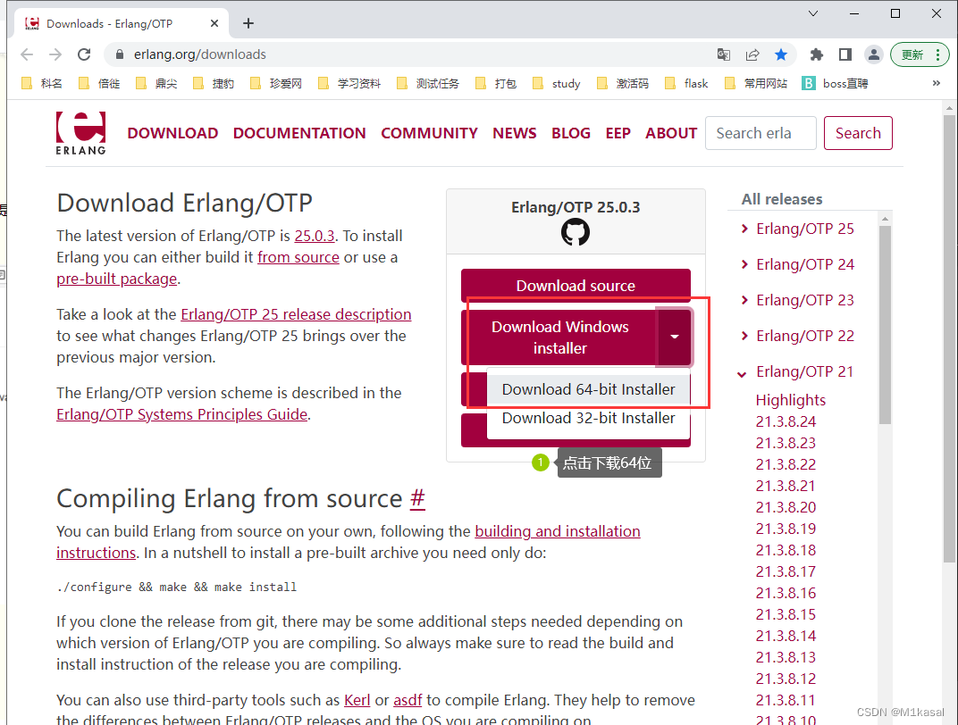Screen dimensions: 958x725
Task: Click the Download Windows installer button
Action: [x=559, y=337]
